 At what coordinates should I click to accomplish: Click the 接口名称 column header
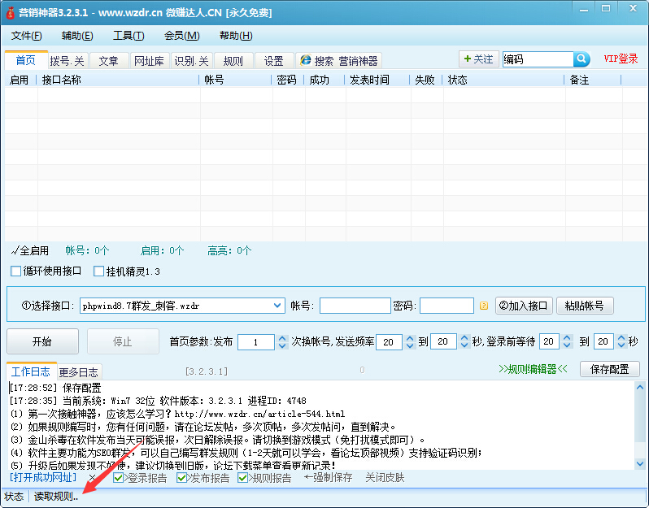click(x=118, y=80)
